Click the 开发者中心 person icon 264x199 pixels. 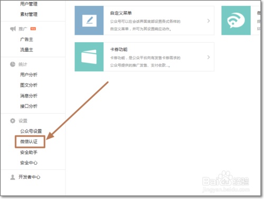click(x=13, y=177)
